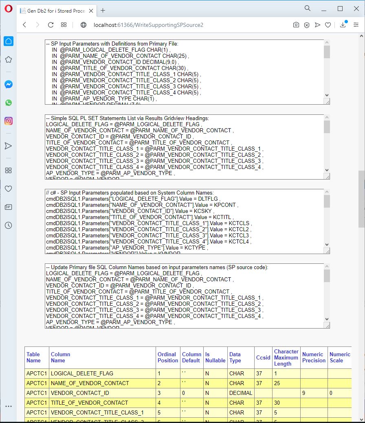Open the ad blocker shield icon

(x=307, y=25)
